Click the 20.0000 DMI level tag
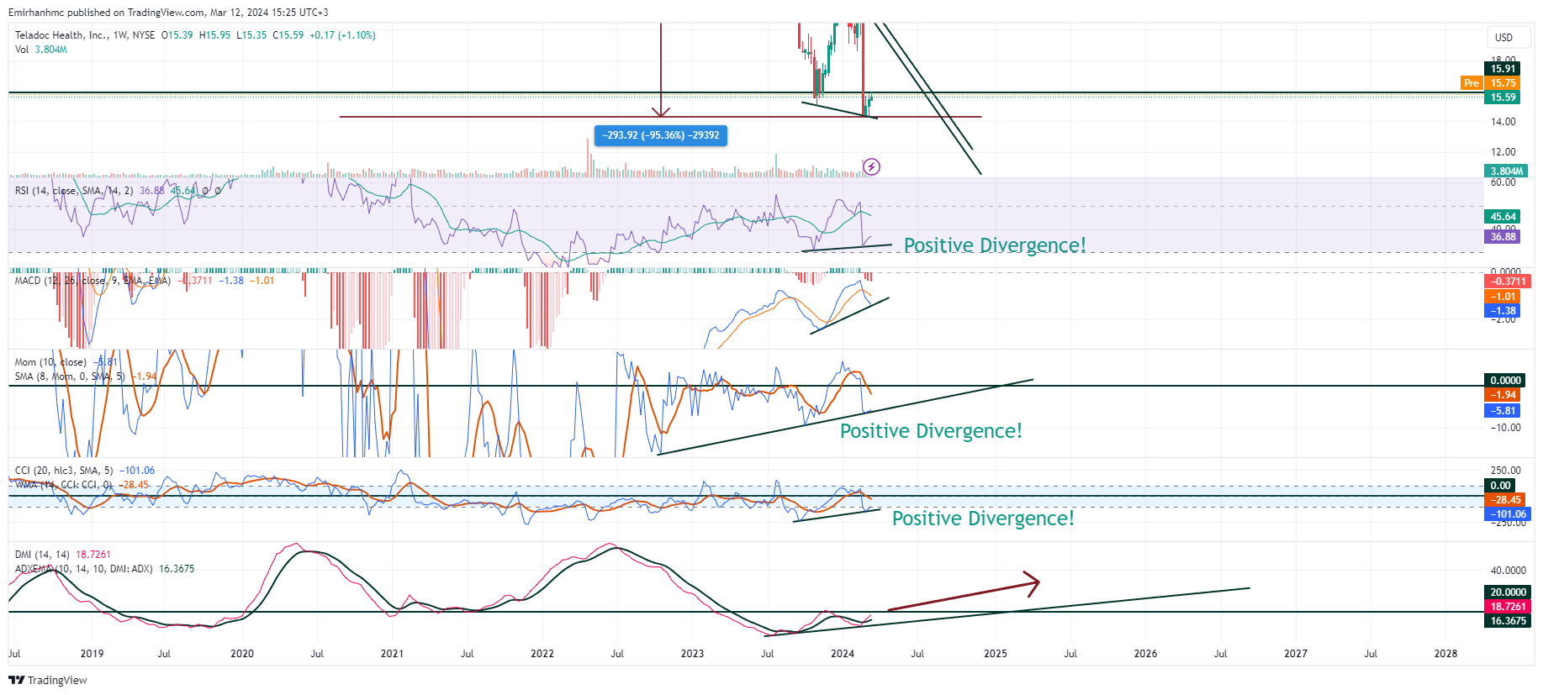The image size is (1543, 695). [x=1508, y=592]
